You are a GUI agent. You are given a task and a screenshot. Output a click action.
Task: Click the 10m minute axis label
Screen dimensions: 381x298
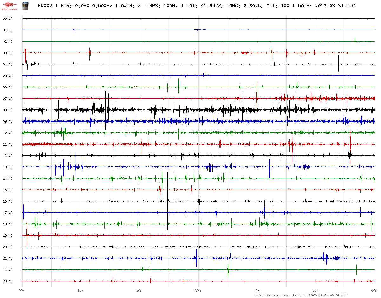[81, 290]
